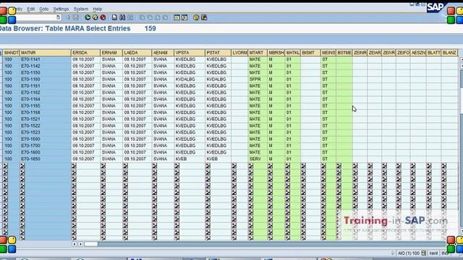The height and width of the screenshot is (260, 463).
Task: Open the Settings menu
Action: point(61,9)
